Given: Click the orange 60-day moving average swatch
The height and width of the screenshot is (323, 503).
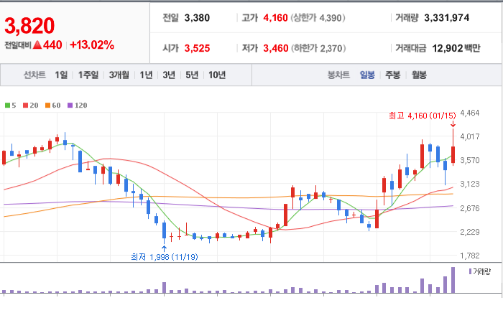Looking at the screenshot, I should [x=47, y=105].
